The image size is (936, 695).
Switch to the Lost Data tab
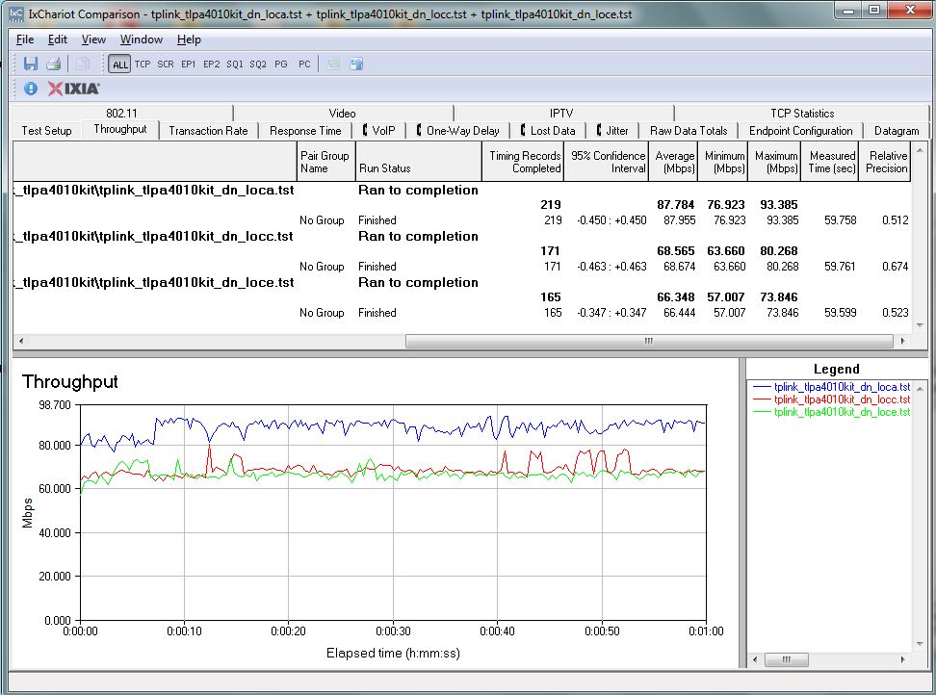[x=548, y=131]
